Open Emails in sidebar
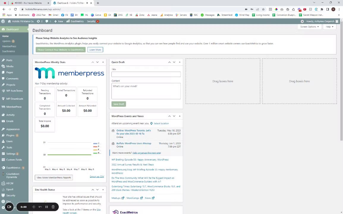This screenshot has height=214, width=343. click(10, 121)
